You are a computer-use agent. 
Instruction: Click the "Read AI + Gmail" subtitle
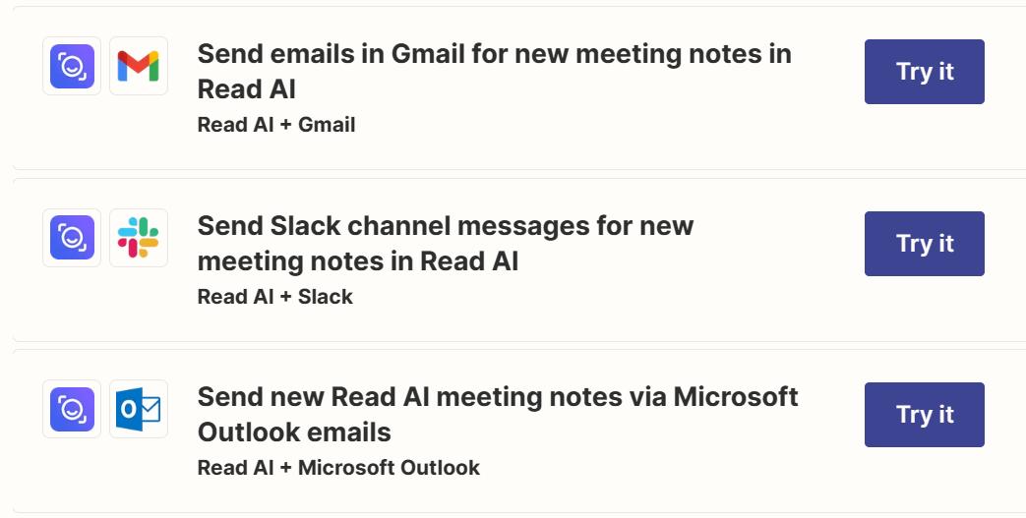tap(275, 125)
